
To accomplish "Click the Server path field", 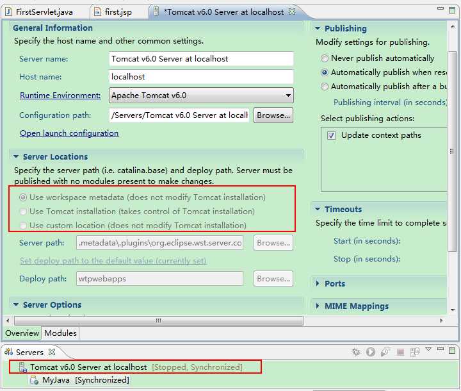I will coord(159,243).
